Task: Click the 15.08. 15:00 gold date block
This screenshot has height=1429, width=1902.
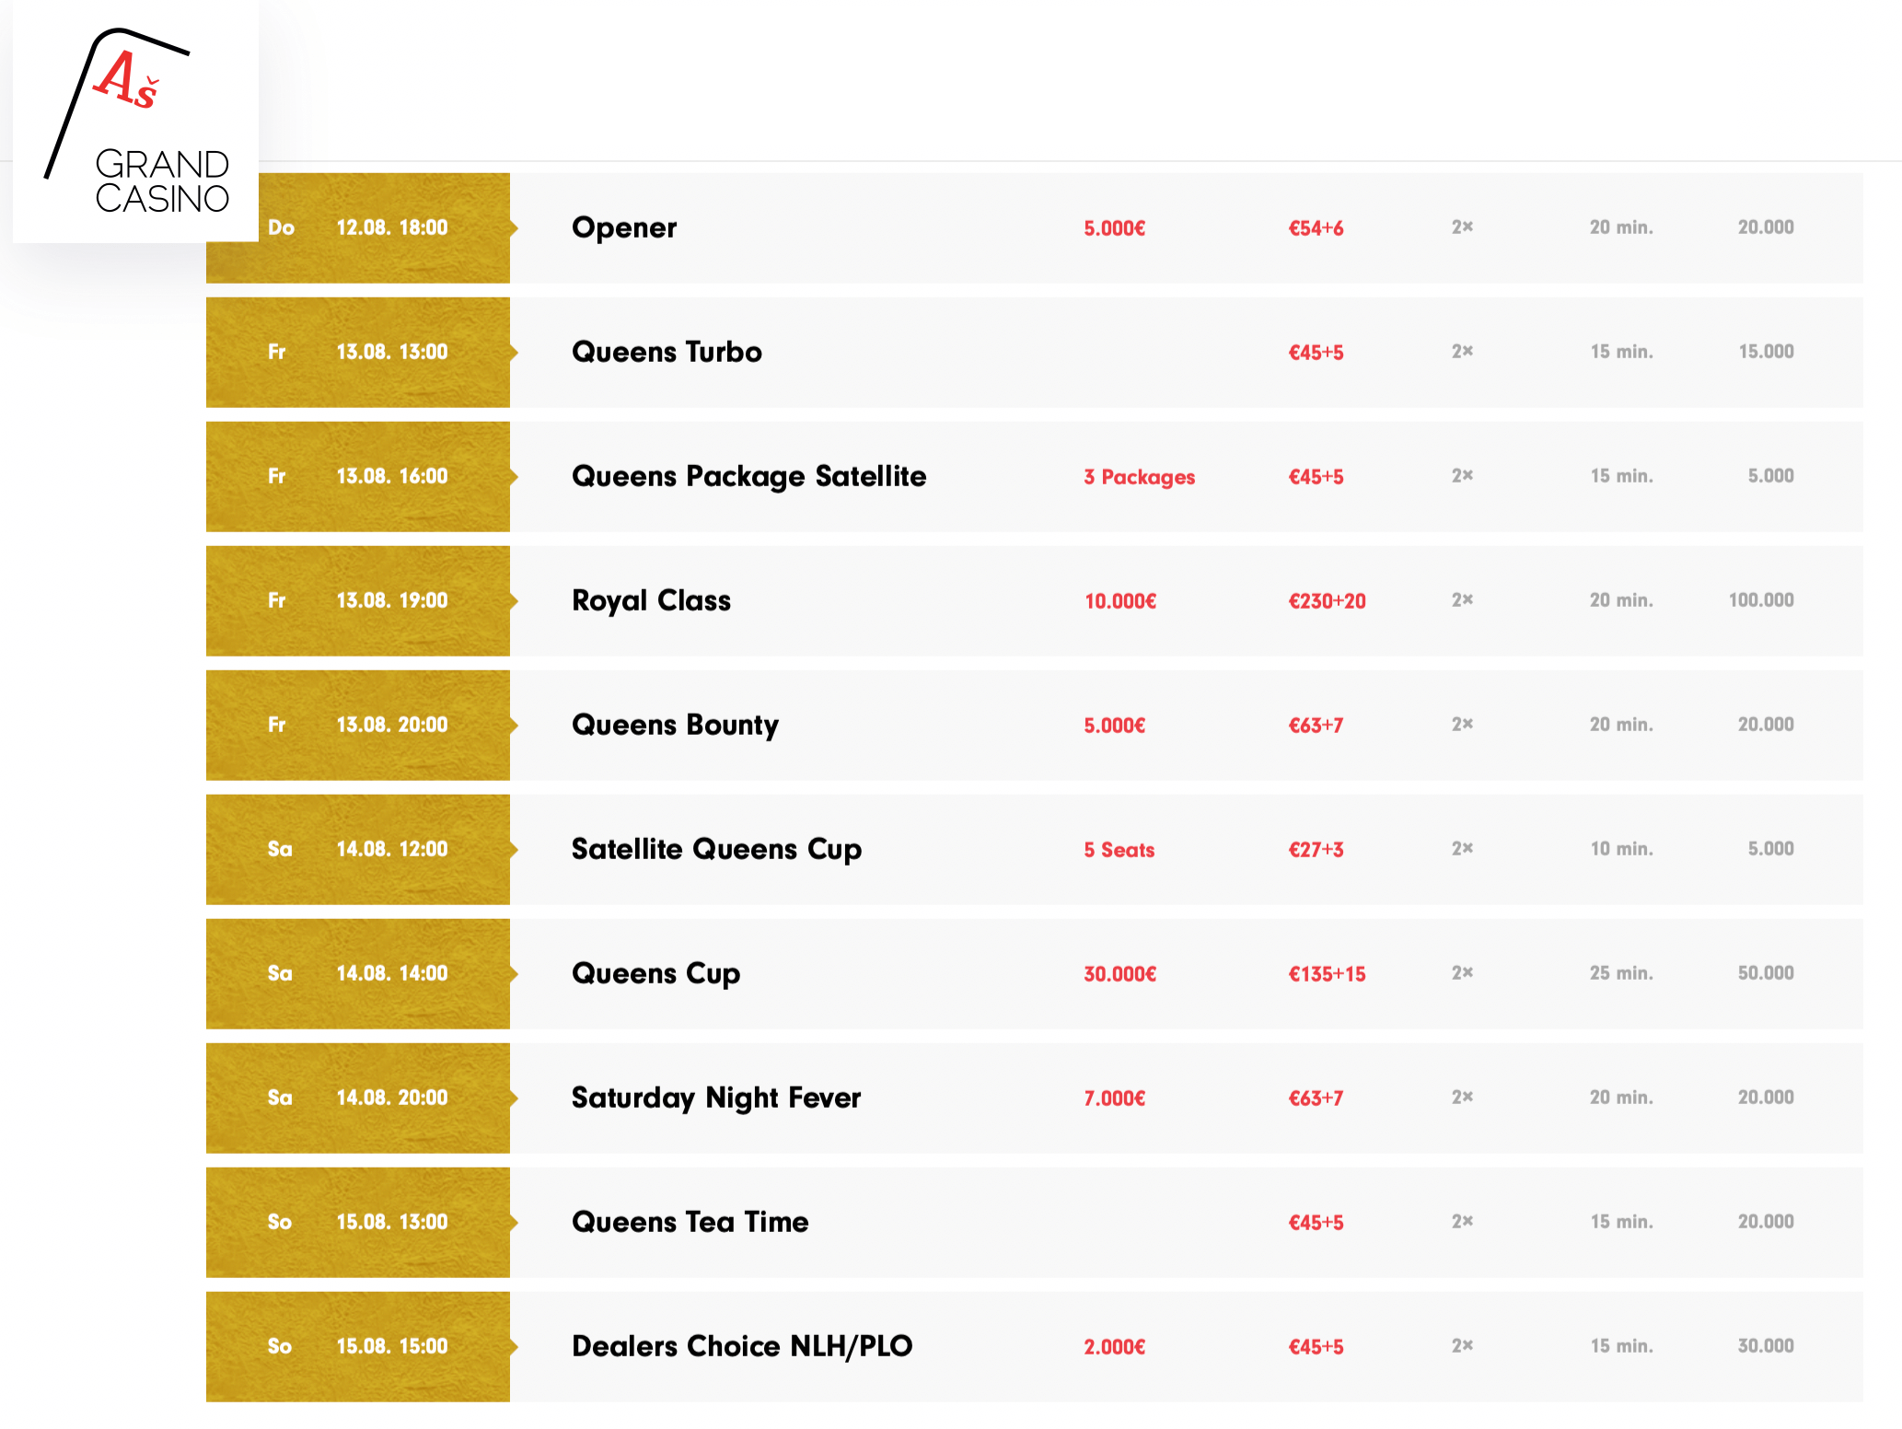Action: pos(358,1346)
